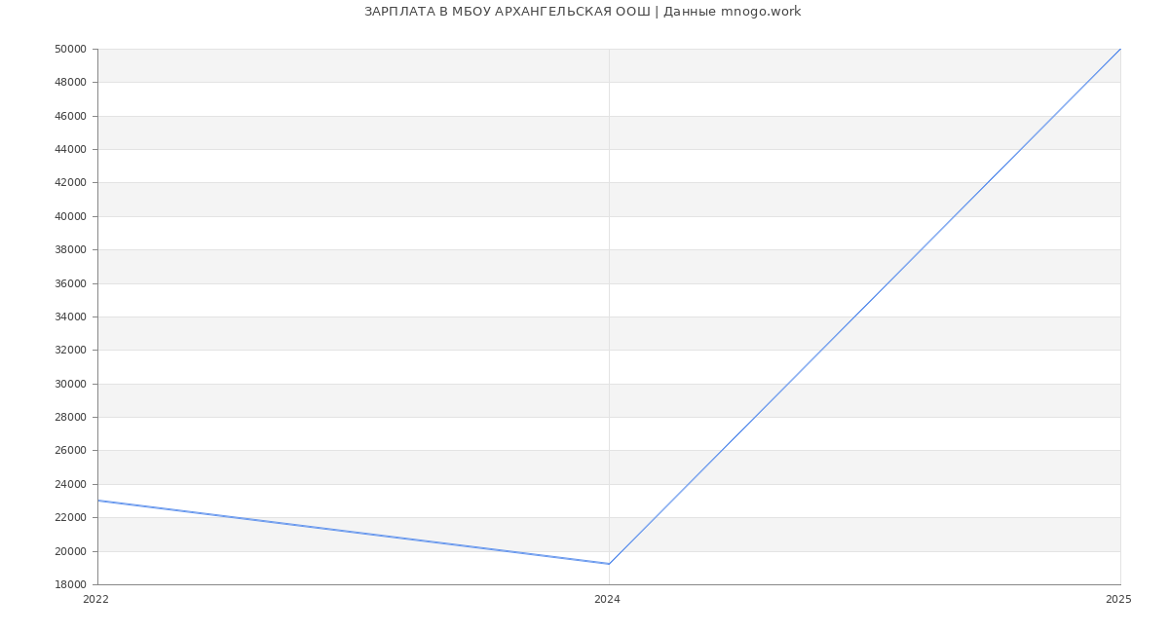
Task: Click the 2022 x-axis label
Action: pyautogui.click(x=95, y=600)
